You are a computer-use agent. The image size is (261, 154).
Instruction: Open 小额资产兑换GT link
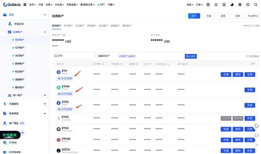[x=127, y=56]
